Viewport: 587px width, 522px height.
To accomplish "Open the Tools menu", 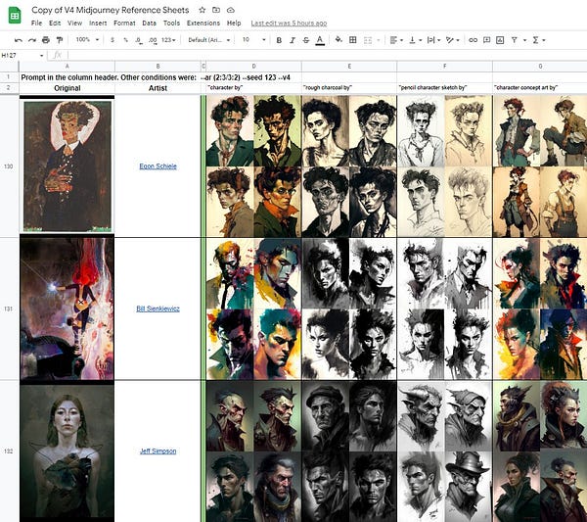I will (171, 23).
